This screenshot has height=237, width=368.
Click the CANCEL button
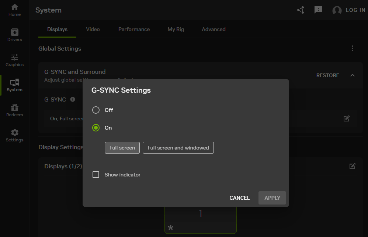pyautogui.click(x=239, y=198)
